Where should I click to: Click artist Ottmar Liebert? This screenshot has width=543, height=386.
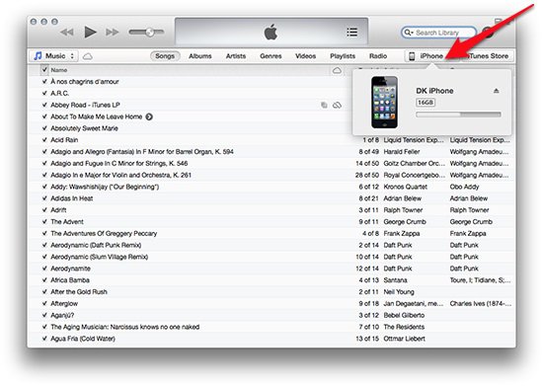404,339
